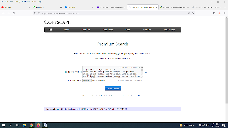Click inside the paste text or URL box
Screen dimensions: 228x128
tap(111, 72)
